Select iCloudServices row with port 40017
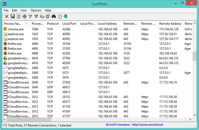This screenshot has height=130, width=199. point(98,102)
